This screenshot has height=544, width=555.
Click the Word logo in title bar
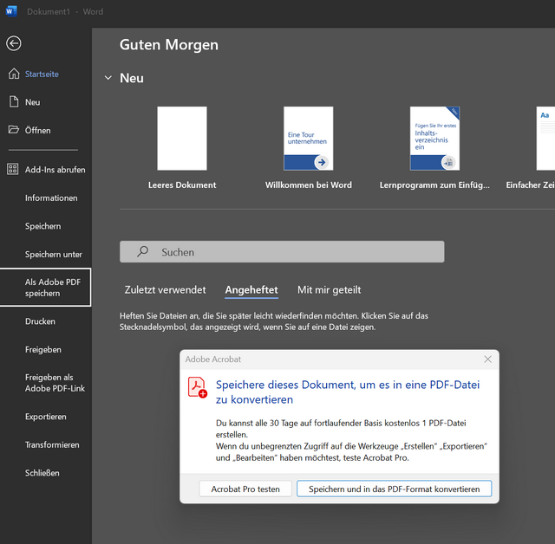pos(11,11)
